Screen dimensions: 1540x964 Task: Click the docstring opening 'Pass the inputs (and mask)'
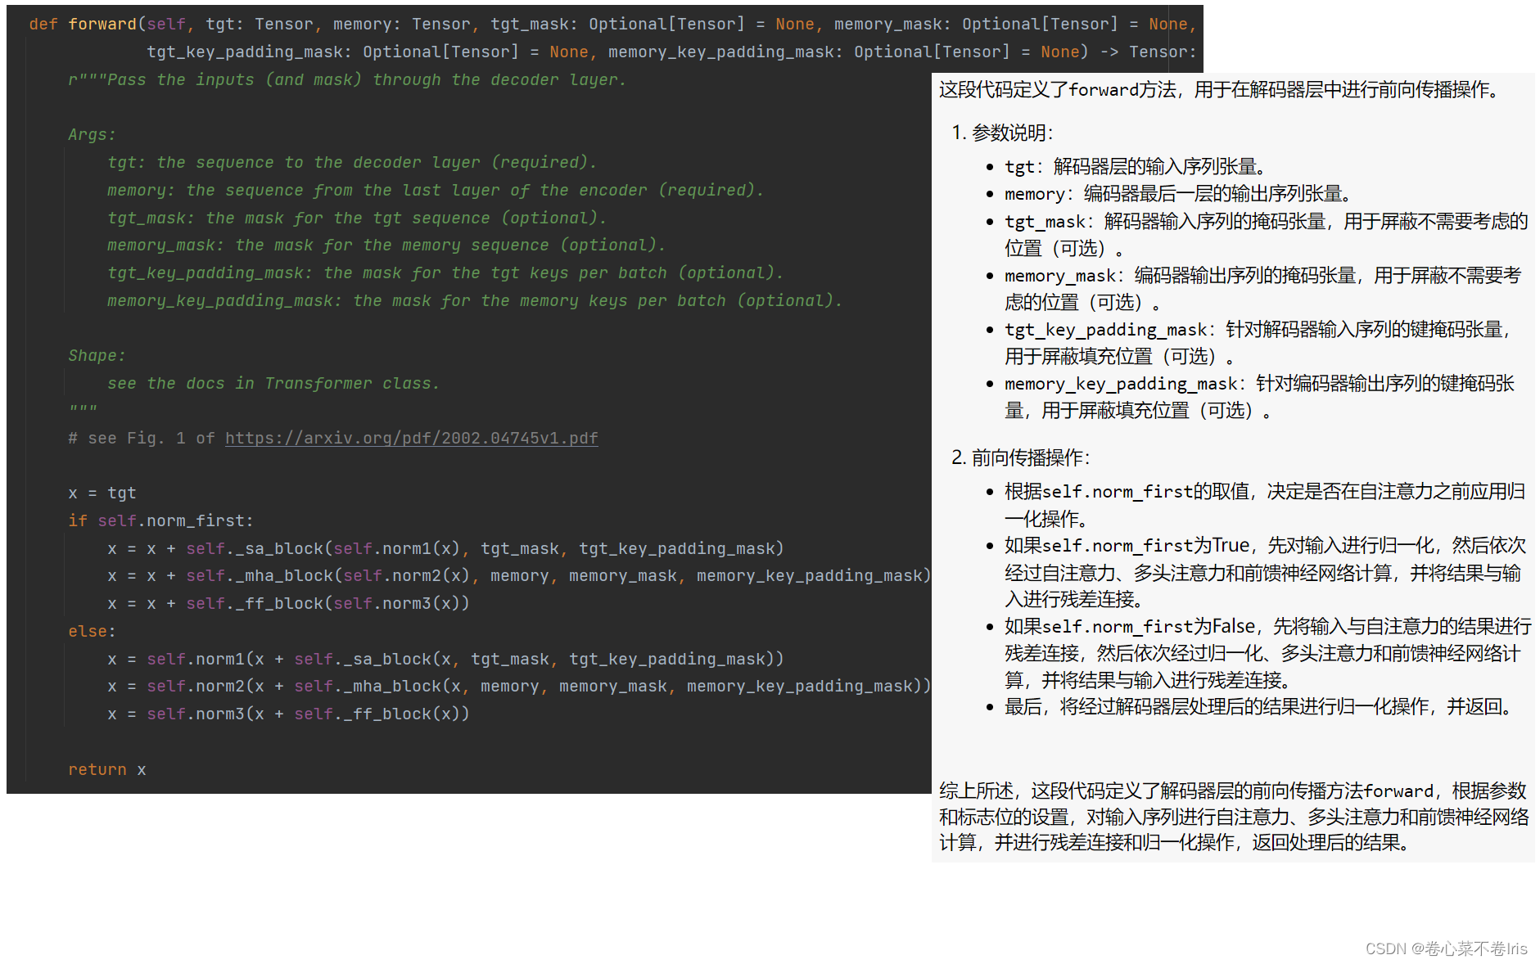pyautogui.click(x=347, y=79)
